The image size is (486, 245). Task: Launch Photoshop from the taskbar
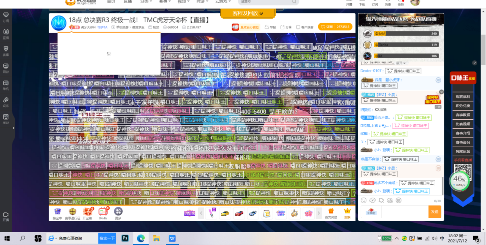pos(125,238)
